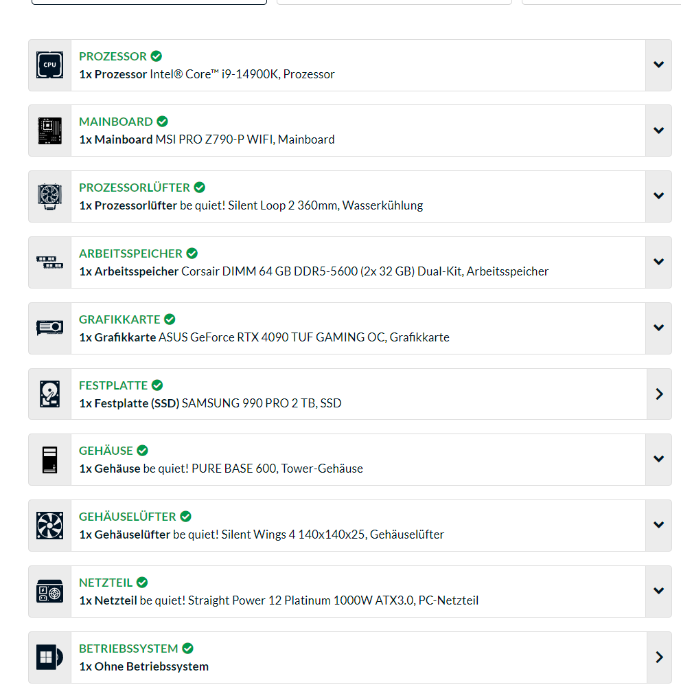
Task: Click green checkmark beside NETZTEIL heading
Action: [142, 583]
